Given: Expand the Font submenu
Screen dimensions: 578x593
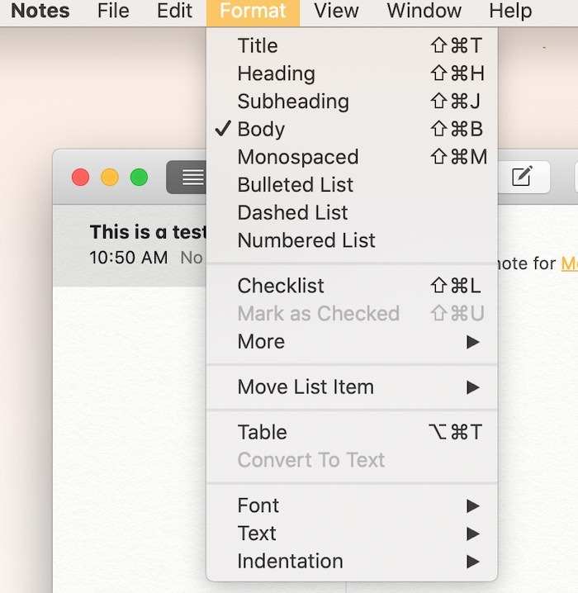Looking at the screenshot, I should pyautogui.click(x=352, y=505).
